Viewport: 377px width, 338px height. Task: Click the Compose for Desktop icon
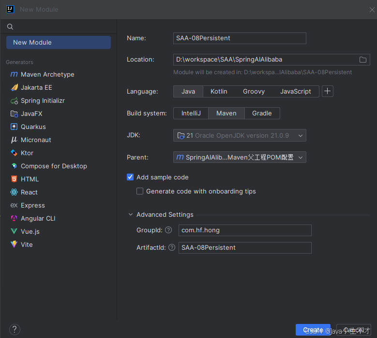[x=14, y=166]
